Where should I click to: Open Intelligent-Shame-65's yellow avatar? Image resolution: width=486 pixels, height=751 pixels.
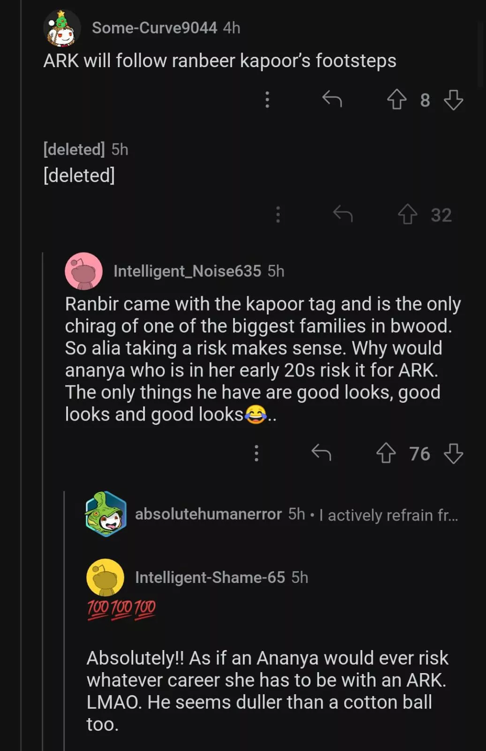click(105, 577)
